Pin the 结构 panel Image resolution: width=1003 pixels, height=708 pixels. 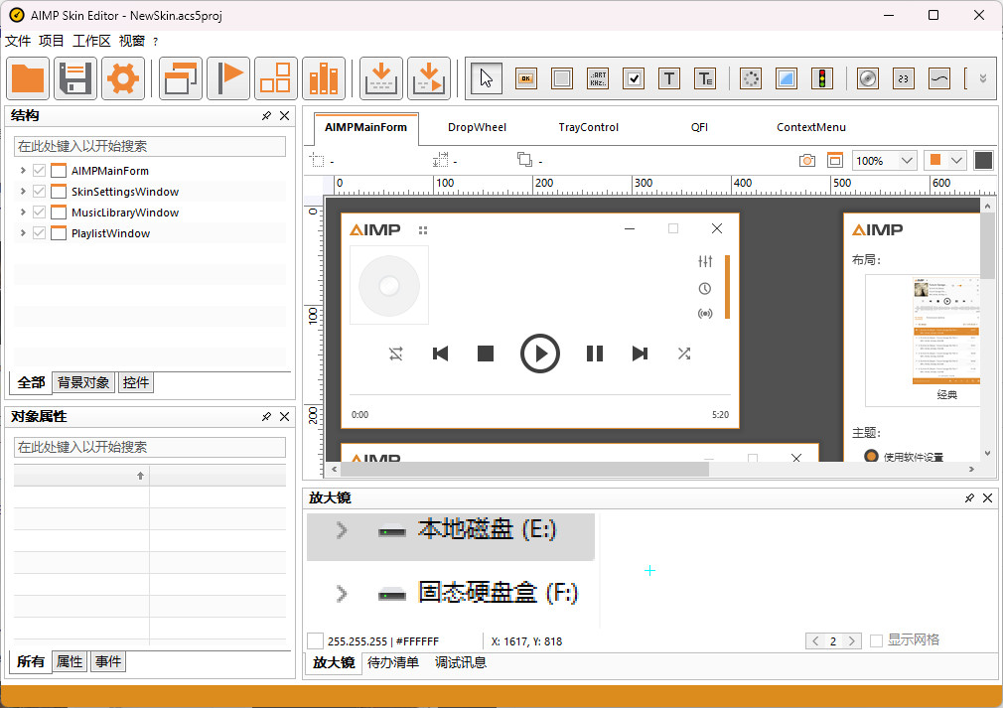pos(266,116)
